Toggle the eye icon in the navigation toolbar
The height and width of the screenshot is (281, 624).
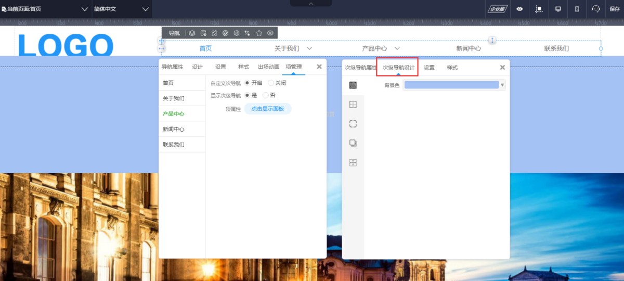pos(270,33)
